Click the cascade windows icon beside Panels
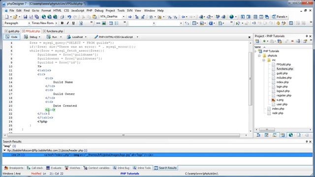Image resolution: width=315 pixels, height=177 pixels. [x=267, y=17]
